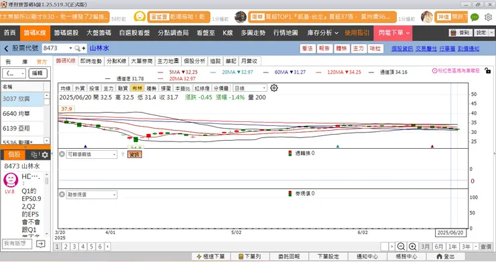
Task: Open the 設定 dropdown arrow
Action: click(x=491, y=33)
